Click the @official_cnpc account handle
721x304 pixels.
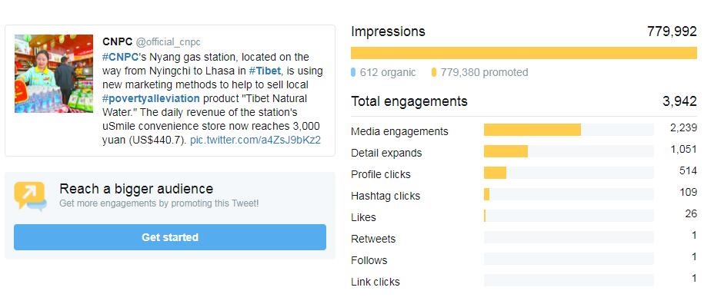coord(169,42)
